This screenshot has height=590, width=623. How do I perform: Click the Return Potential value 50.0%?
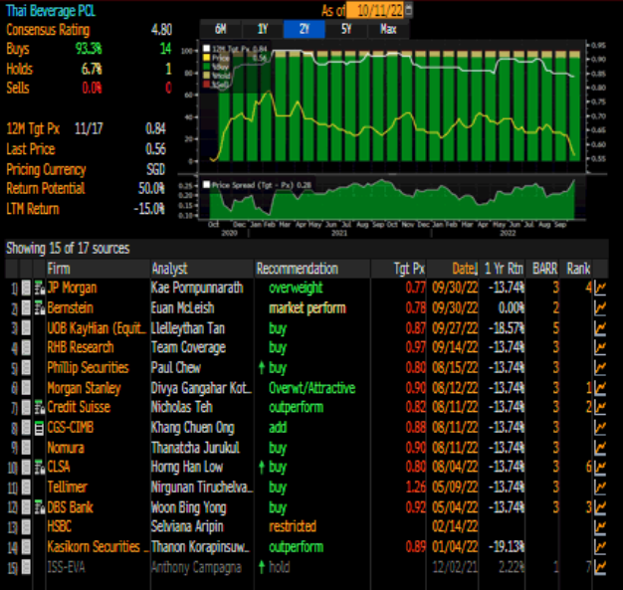[x=151, y=188]
